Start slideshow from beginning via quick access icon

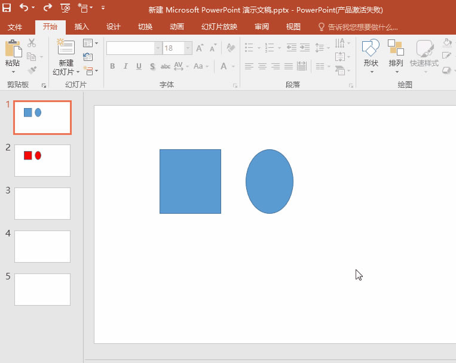[66, 8]
